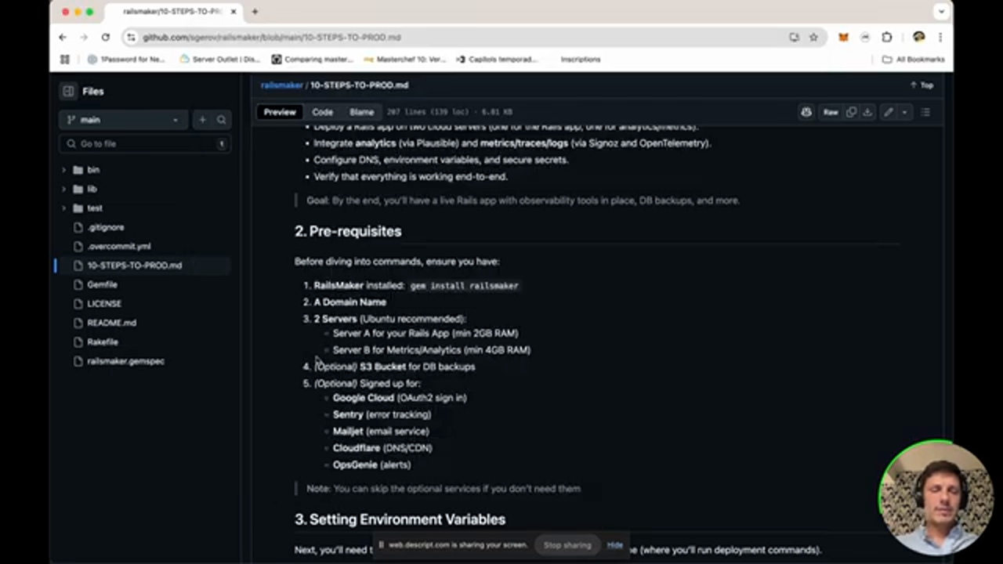Click the Raw button

click(x=831, y=113)
